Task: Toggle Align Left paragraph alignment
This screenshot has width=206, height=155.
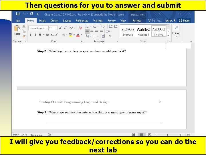Action: pos(87,31)
